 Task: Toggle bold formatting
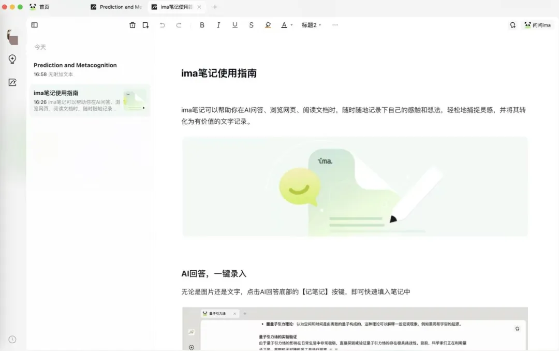[202, 25]
